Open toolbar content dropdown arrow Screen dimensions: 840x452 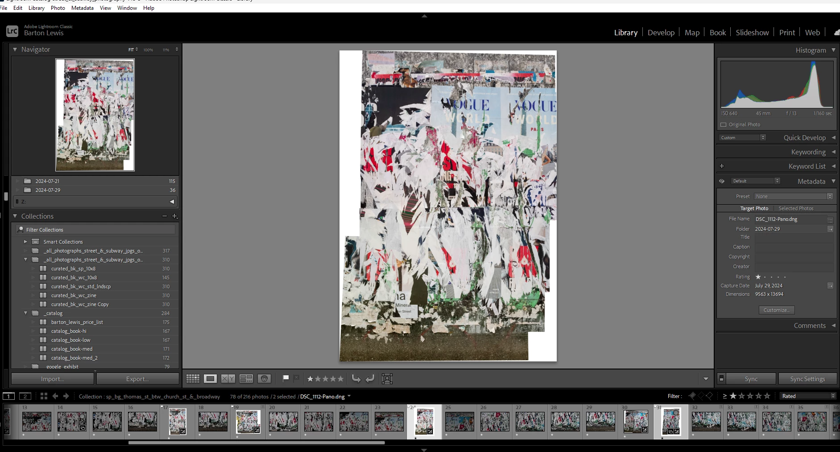click(706, 379)
